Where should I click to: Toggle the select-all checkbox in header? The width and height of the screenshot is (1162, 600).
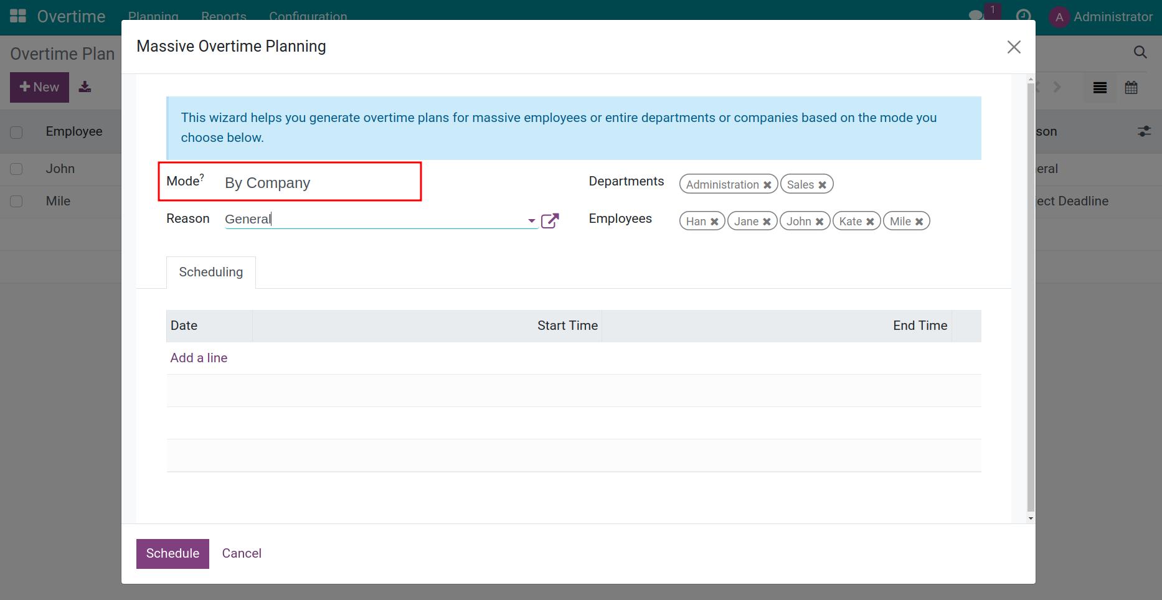point(17,132)
